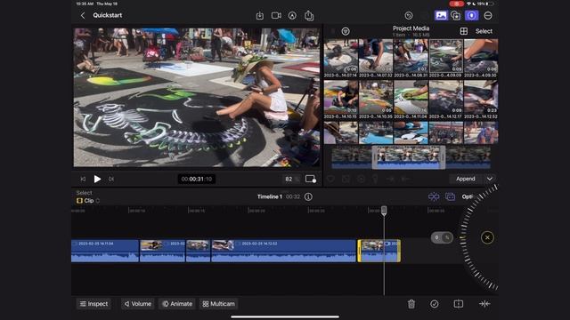Toggle the jog wheel button

tap(471, 15)
